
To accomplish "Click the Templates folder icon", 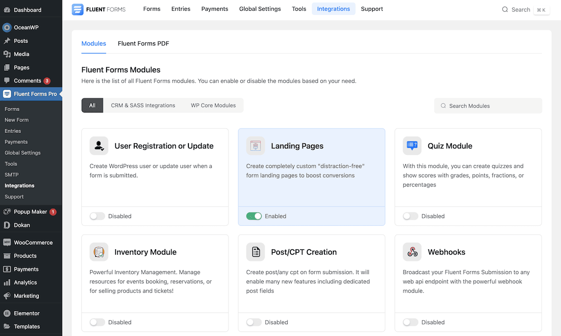I will [7, 327].
